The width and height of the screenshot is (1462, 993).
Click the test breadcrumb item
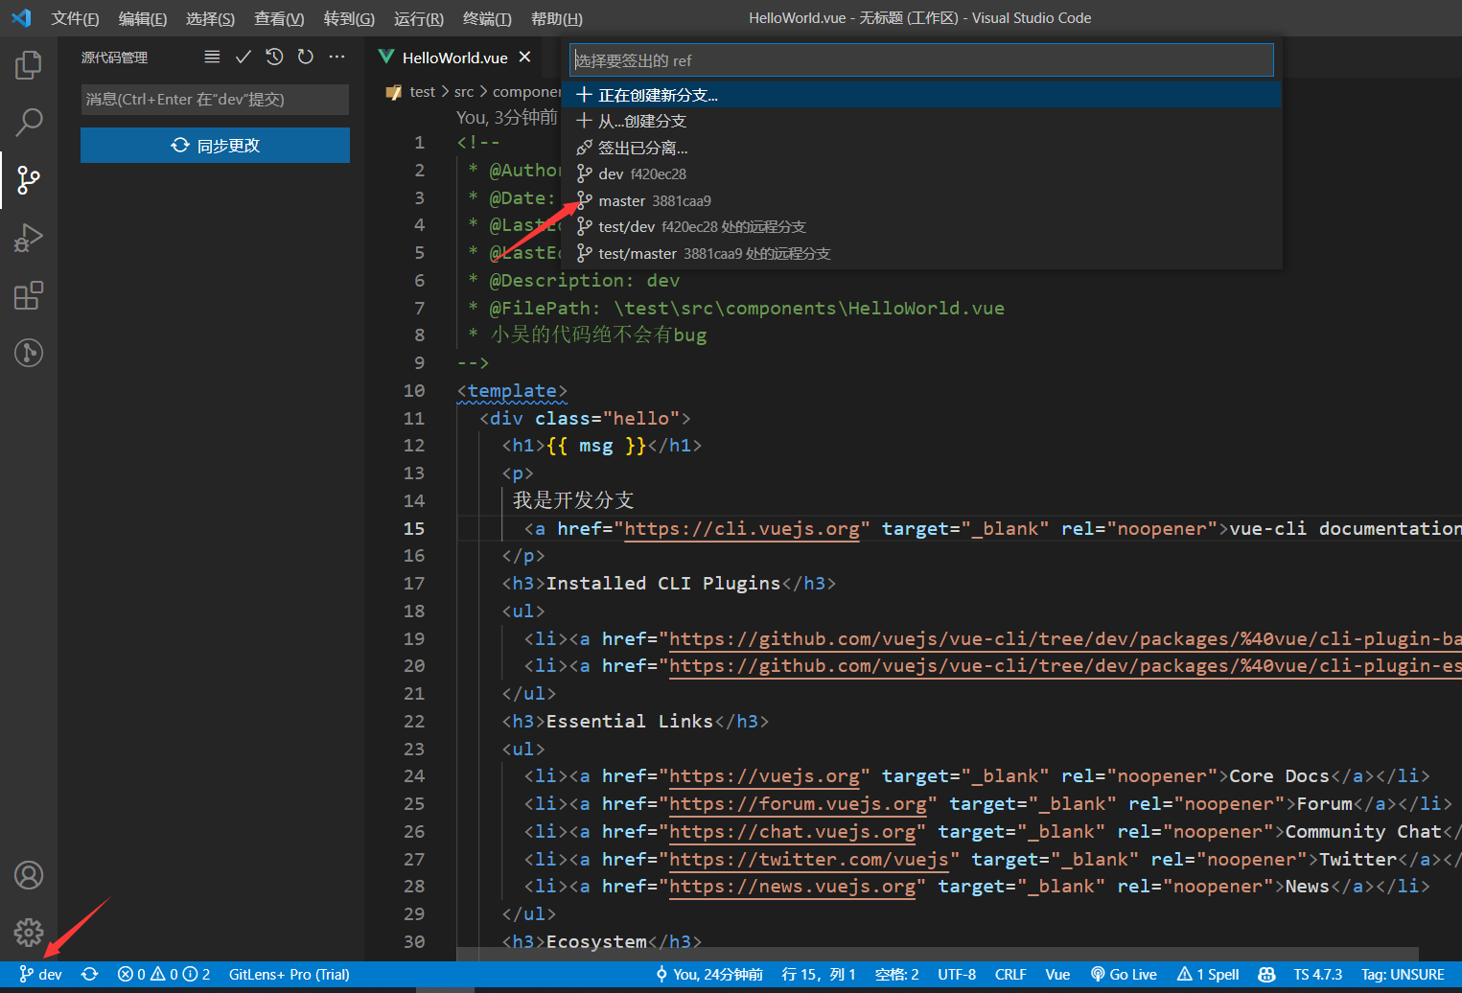[422, 92]
